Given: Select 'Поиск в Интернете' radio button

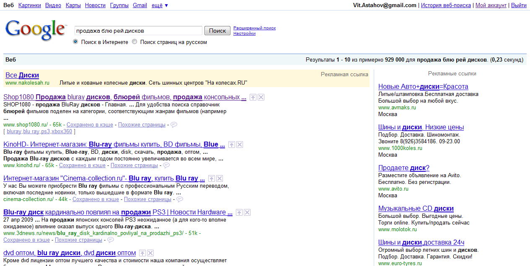Looking at the screenshot, I should (75, 42).
